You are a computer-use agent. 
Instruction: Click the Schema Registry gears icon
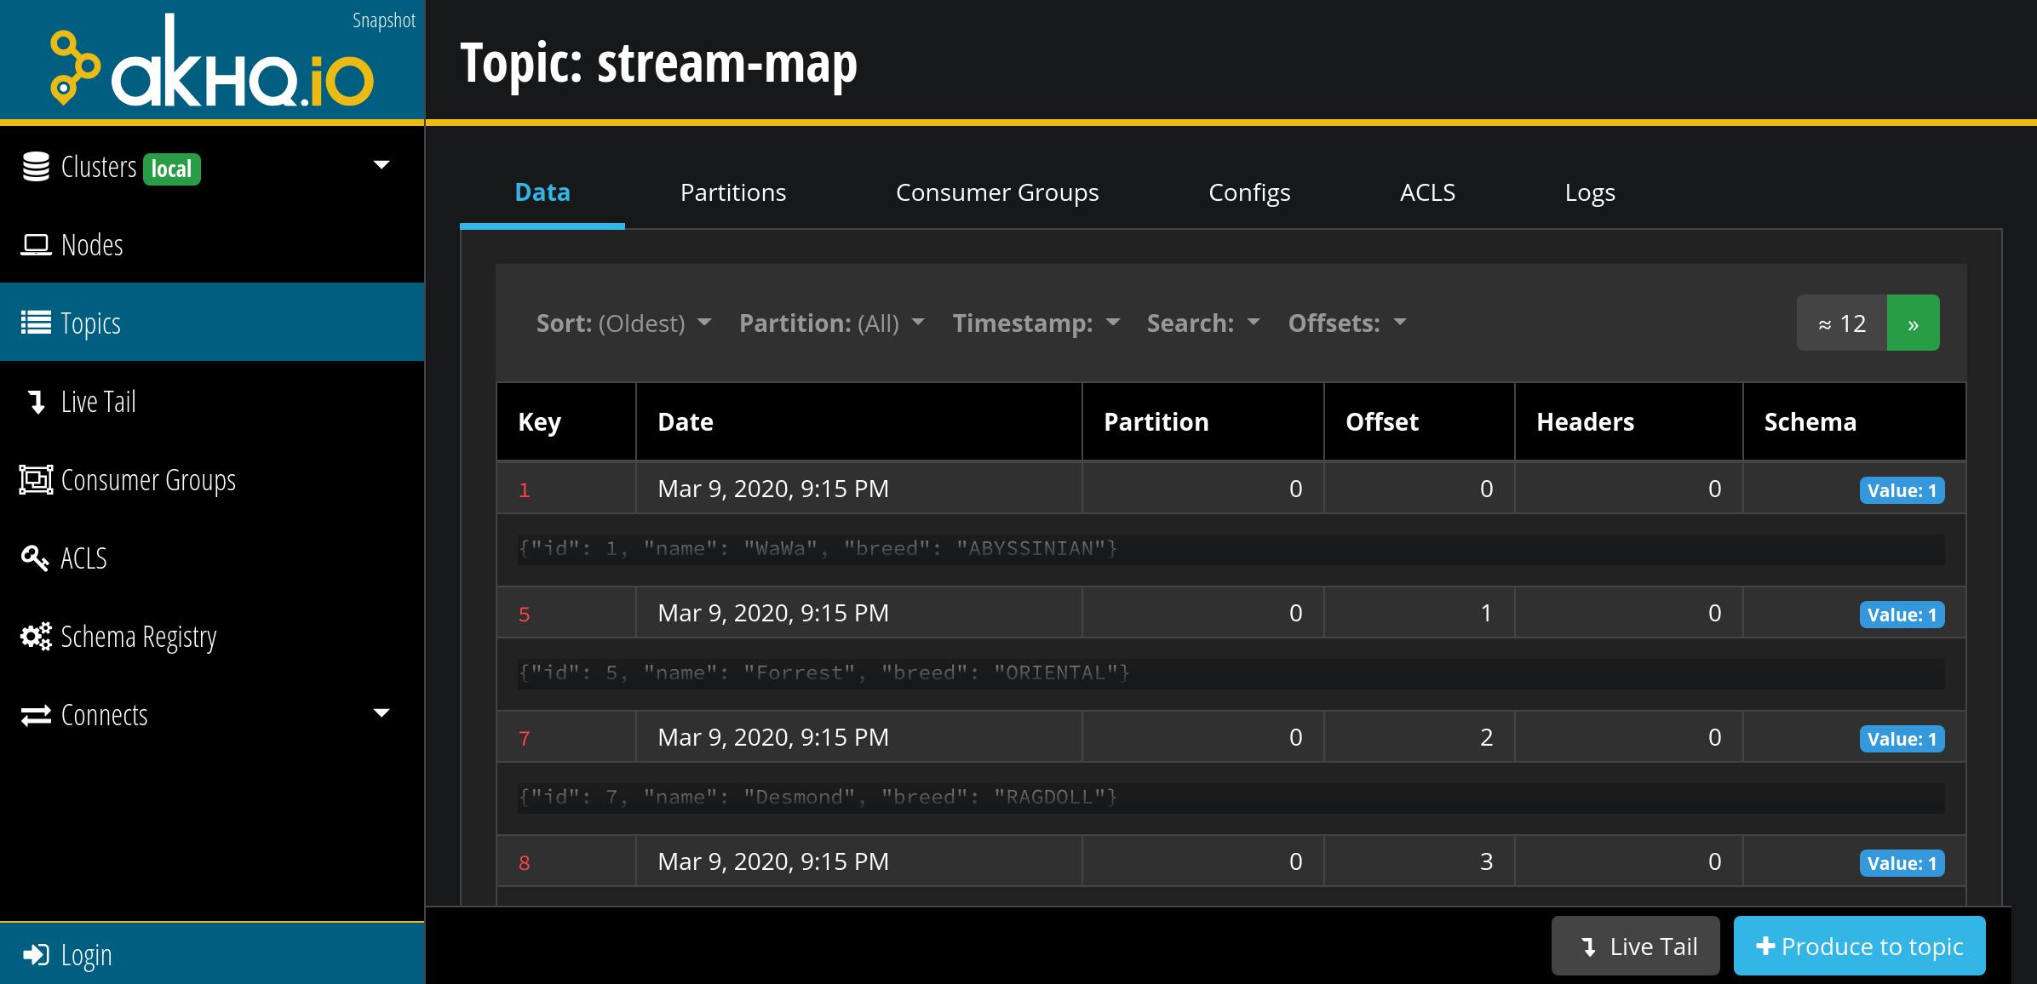coord(36,637)
